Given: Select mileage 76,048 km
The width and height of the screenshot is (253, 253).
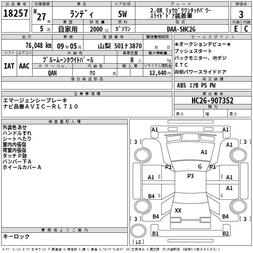Looking at the screenshot, I should (x=39, y=46).
